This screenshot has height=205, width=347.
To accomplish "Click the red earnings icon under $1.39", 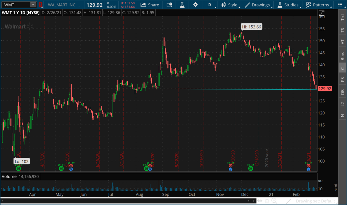I will coord(309,166).
